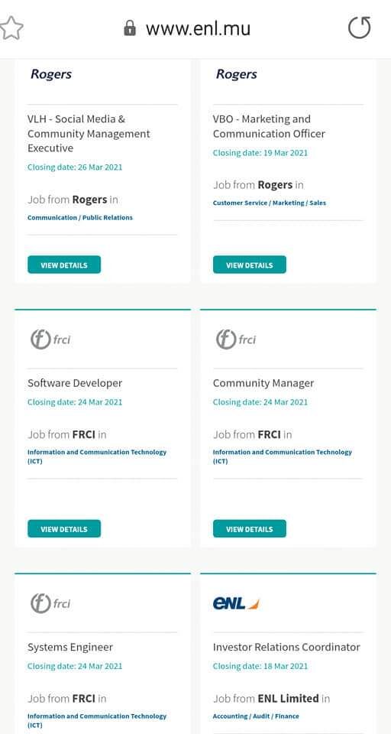This screenshot has width=391, height=734.
Task: Open Systems Engineer job title
Action: point(70,647)
